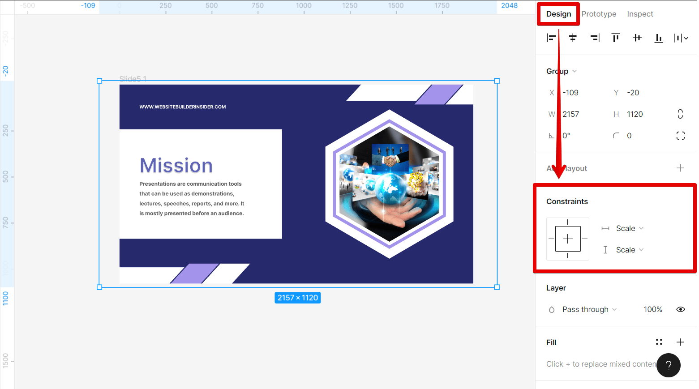
Task: Toggle constrain proportions for width and height
Action: click(680, 114)
